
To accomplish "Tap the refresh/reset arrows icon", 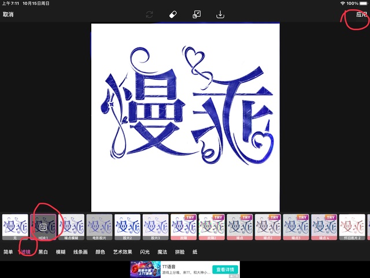I will (x=150, y=14).
